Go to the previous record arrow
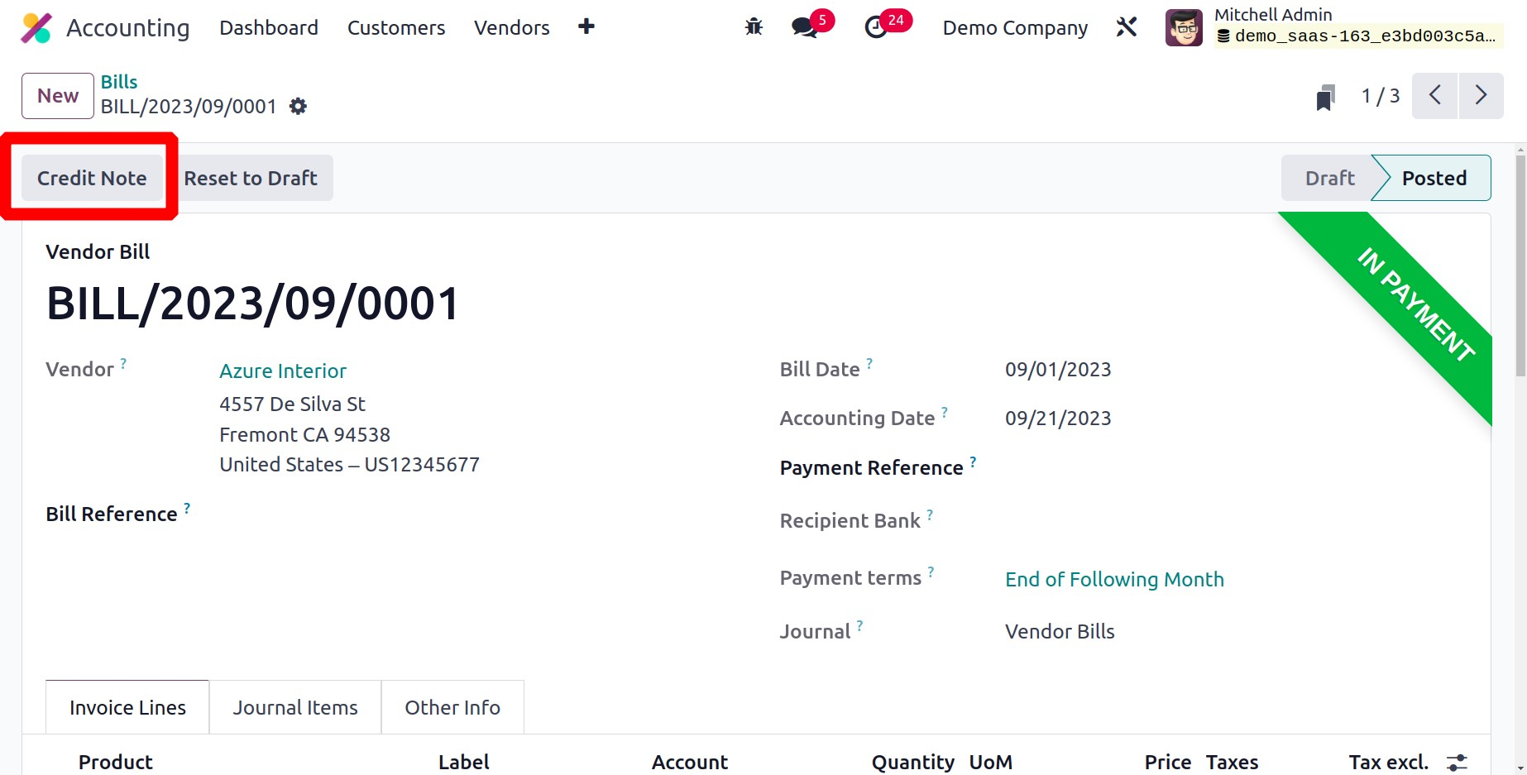1527x775 pixels. coord(1435,96)
